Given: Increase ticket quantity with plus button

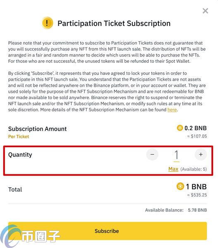Looking at the screenshot, I should 201,154.
